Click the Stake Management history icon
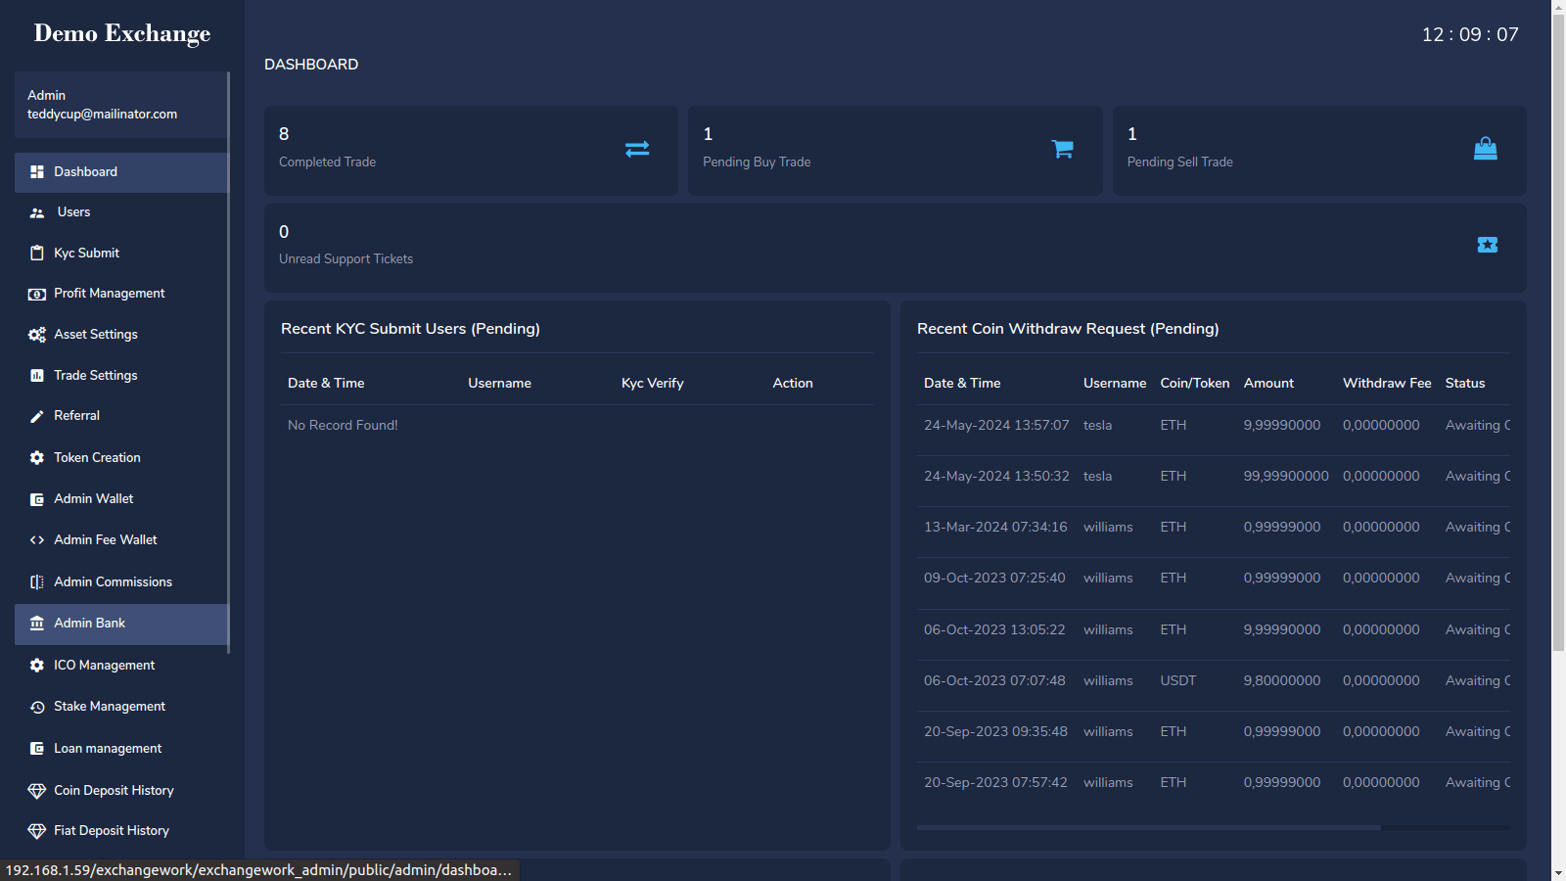This screenshot has height=881, width=1566. point(37,707)
